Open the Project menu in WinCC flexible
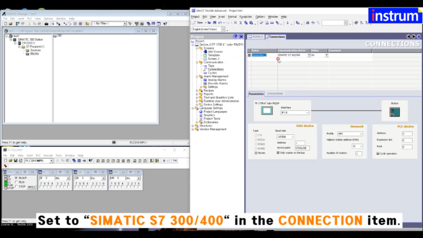Image resolution: width=423 pixels, height=238 pixels. [195, 17]
